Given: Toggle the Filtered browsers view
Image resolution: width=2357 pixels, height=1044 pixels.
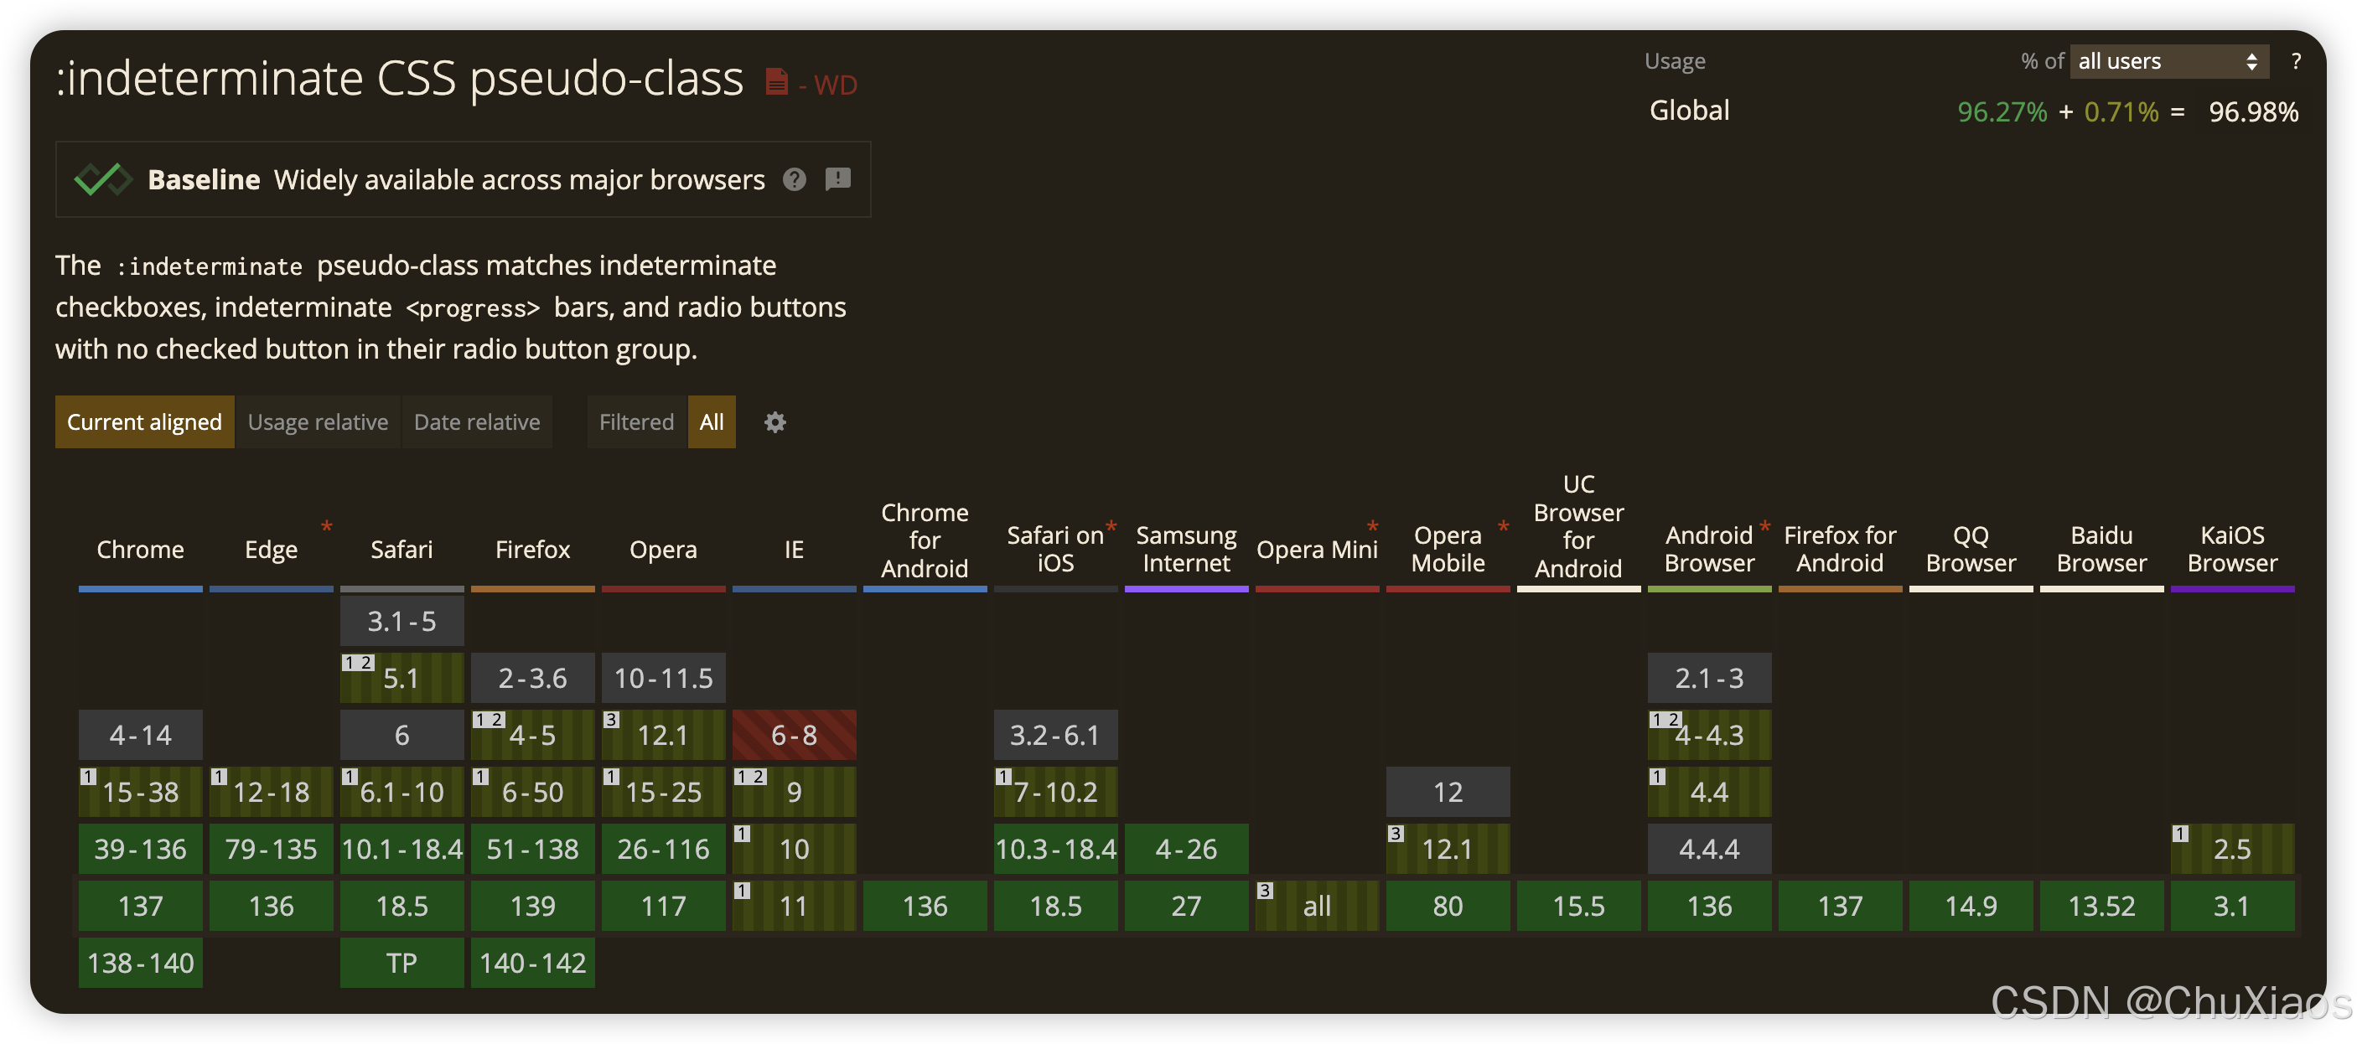Looking at the screenshot, I should tap(636, 421).
